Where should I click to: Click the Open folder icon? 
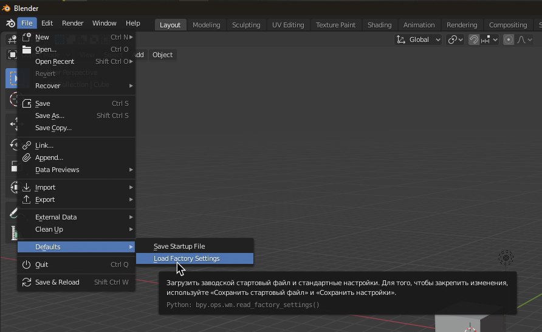pyautogui.click(x=27, y=49)
